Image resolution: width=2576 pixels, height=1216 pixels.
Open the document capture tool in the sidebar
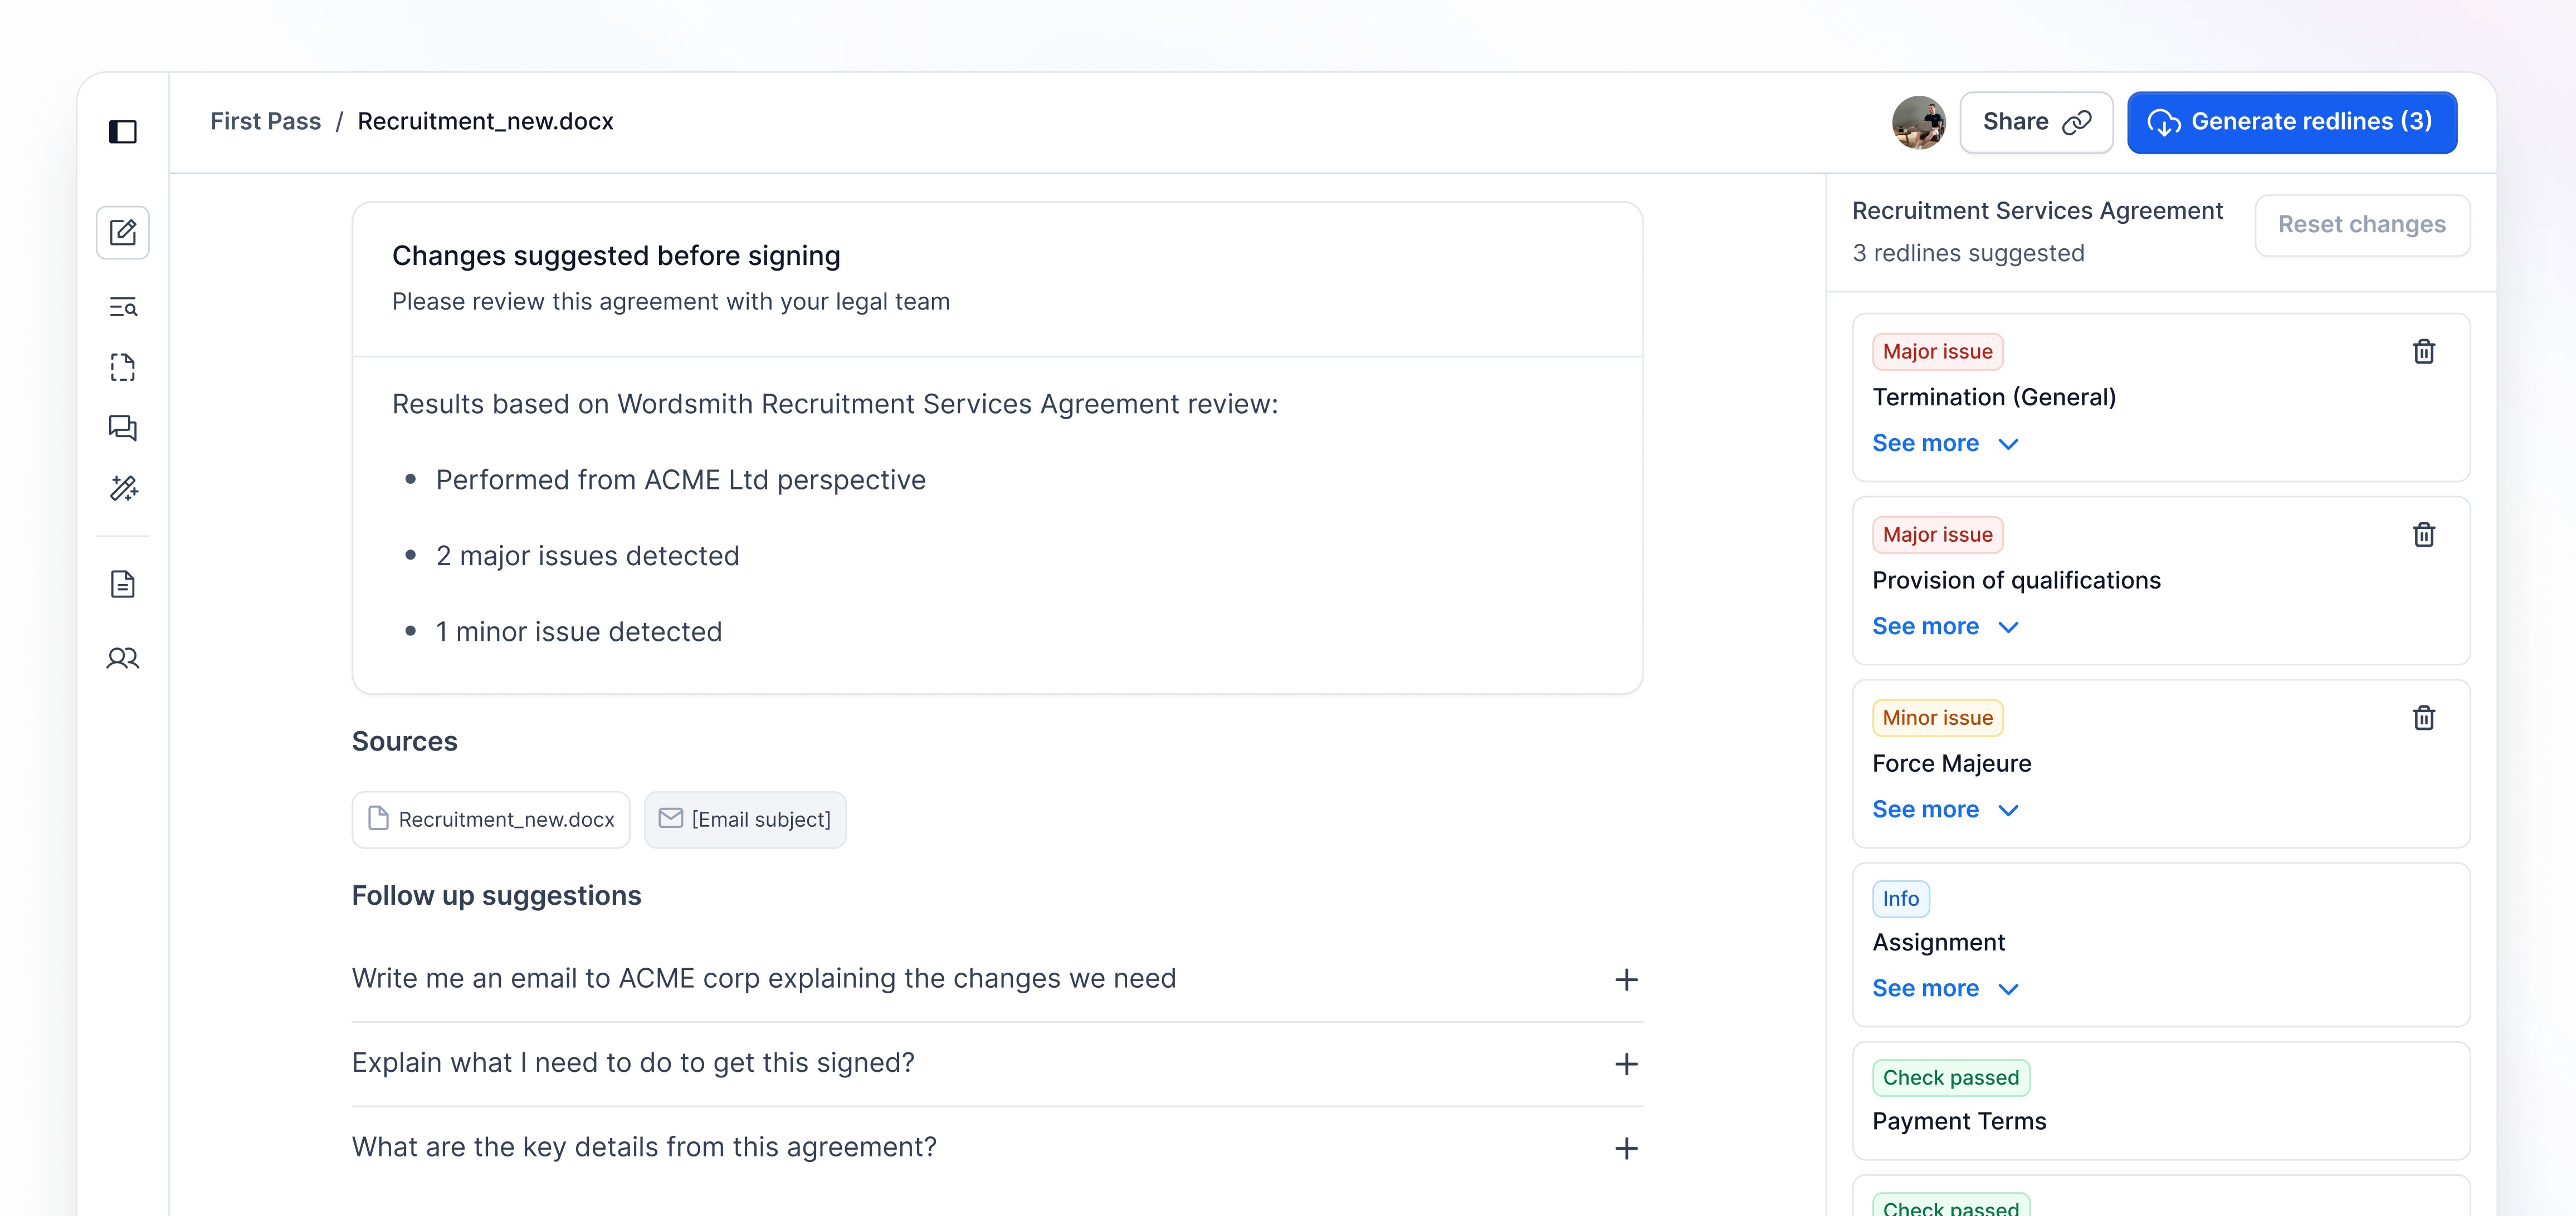tap(122, 367)
